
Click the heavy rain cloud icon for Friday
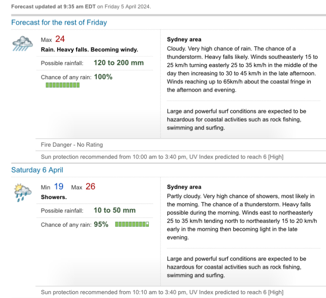point(22,43)
